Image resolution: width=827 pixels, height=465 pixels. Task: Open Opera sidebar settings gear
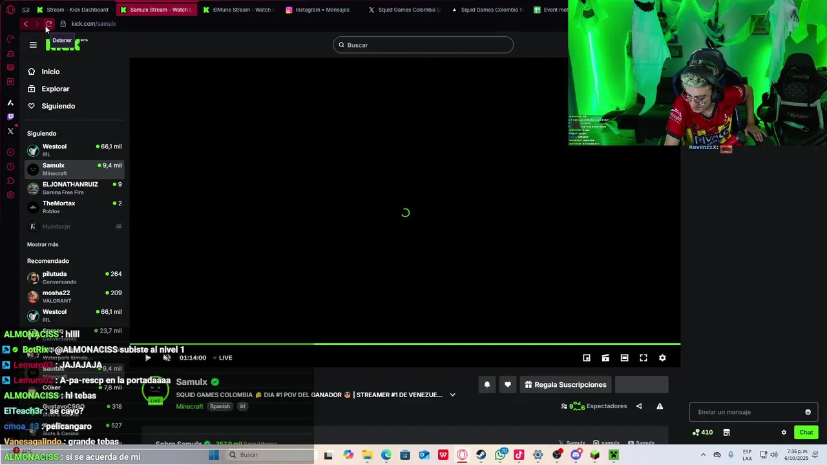10,195
